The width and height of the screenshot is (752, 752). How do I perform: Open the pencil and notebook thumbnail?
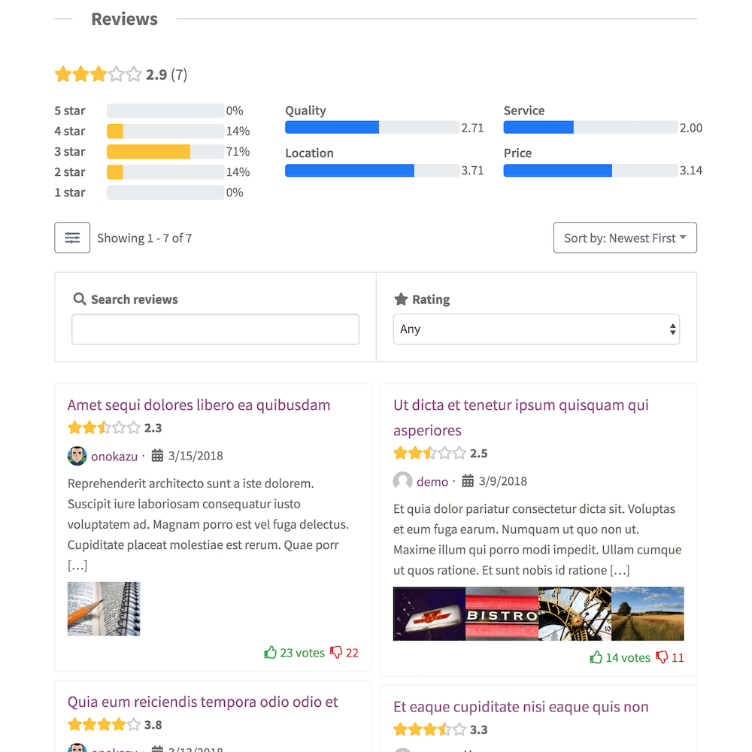tap(104, 608)
